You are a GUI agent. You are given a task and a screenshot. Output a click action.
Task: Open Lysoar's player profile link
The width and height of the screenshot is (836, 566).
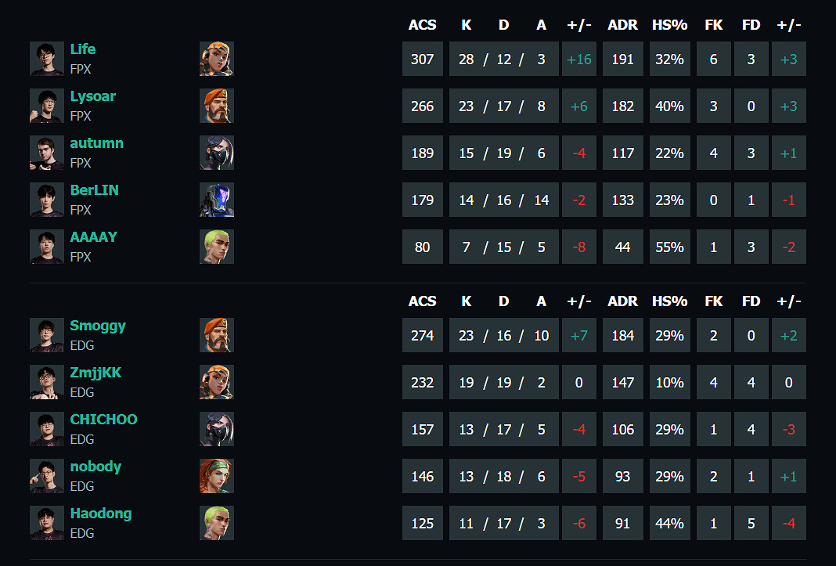click(x=92, y=96)
